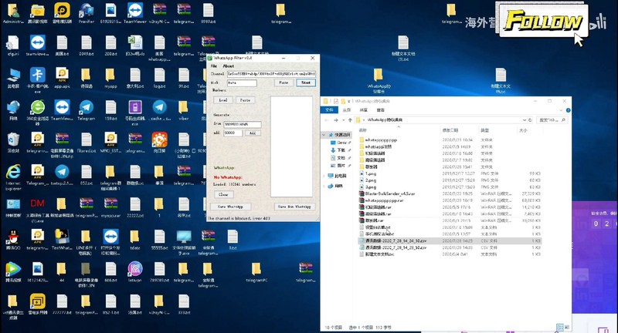
Task: Open the Administrator user folder icon
Action: click(x=13, y=13)
